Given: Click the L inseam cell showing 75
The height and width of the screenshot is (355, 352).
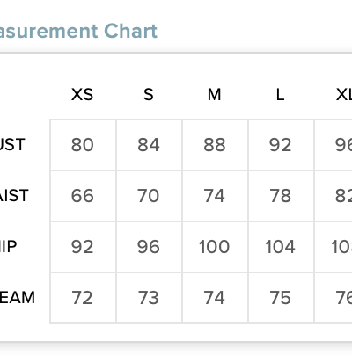Looking at the screenshot, I should pyautogui.click(x=281, y=298).
